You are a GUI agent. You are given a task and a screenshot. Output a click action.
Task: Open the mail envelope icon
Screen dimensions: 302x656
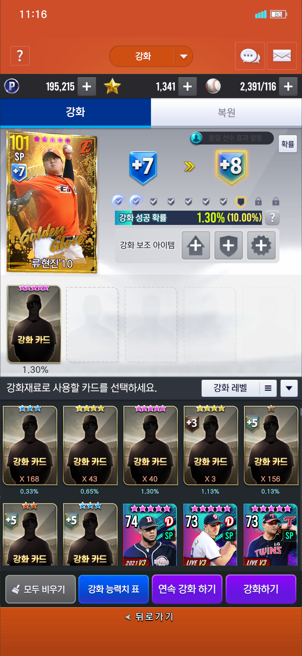point(282,56)
